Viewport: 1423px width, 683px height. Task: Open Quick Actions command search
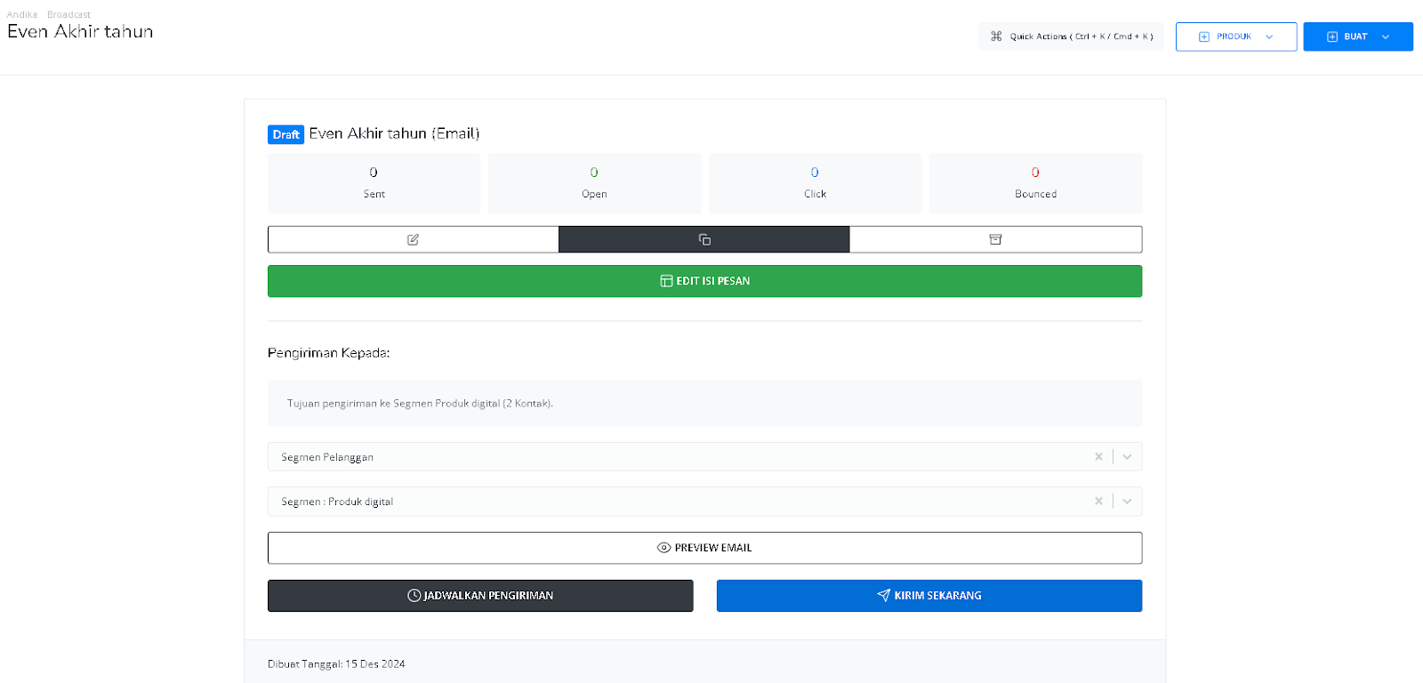click(1071, 36)
